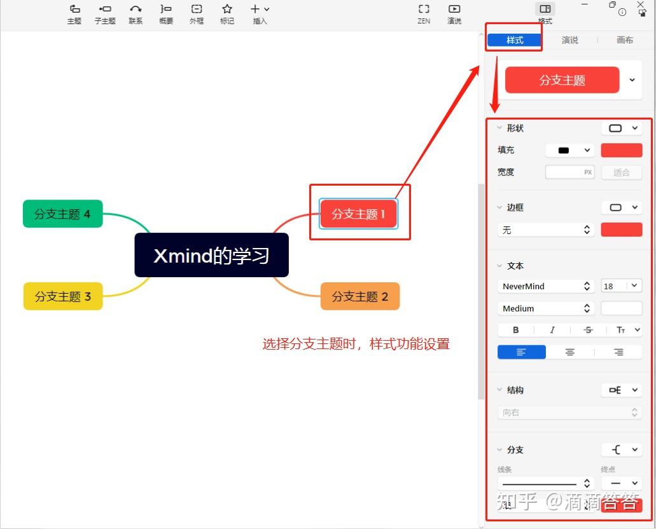Toggle italic text formatting
The image size is (656, 529).
(x=552, y=329)
